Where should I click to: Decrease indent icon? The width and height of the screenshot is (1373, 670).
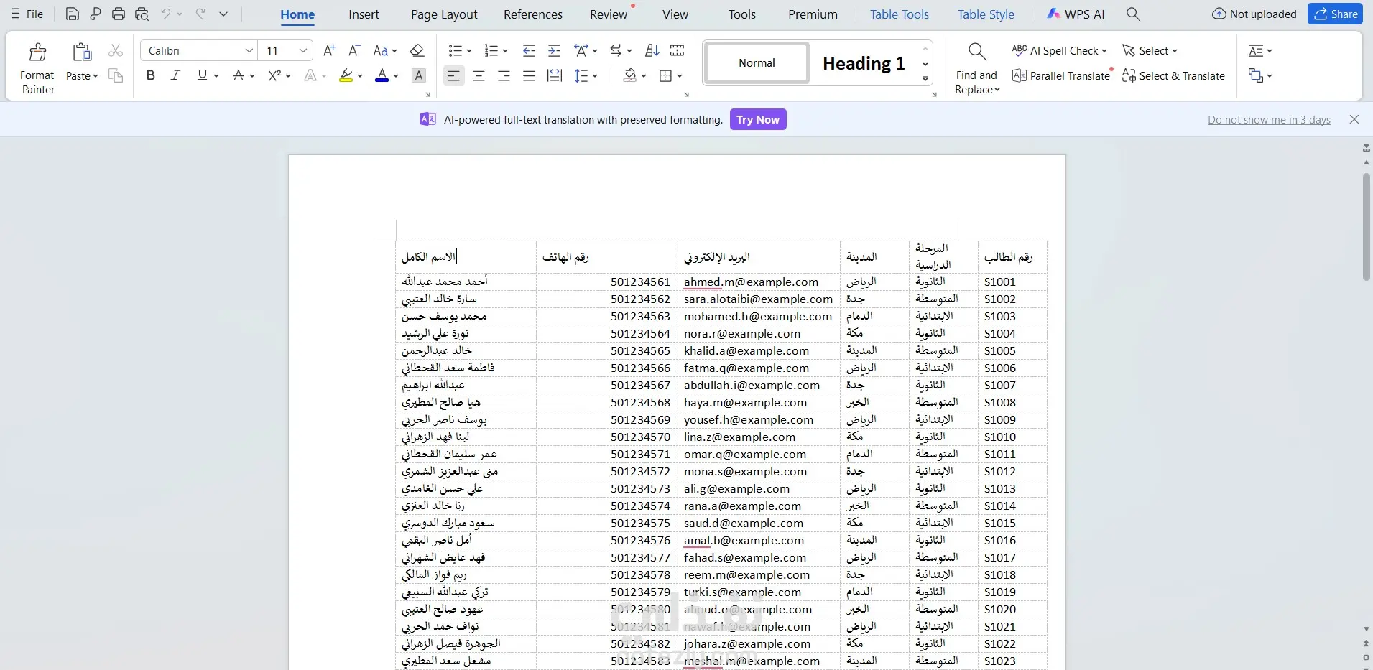(529, 50)
